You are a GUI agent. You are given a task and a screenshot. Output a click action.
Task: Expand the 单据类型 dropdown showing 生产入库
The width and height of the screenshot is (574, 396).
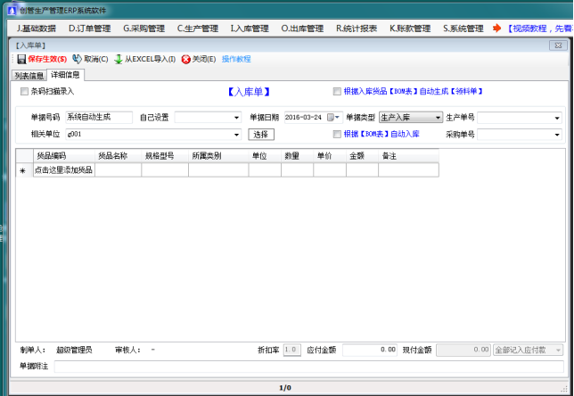(438, 117)
